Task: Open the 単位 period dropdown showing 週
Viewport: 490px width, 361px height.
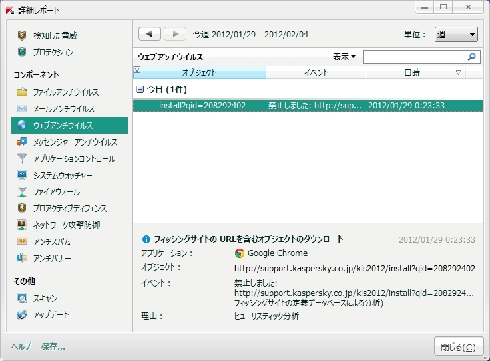Action: [x=456, y=34]
